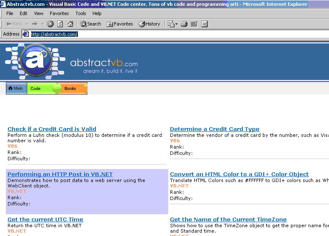Switch to the Books tab
The image size is (329, 236).
[x=70, y=88]
